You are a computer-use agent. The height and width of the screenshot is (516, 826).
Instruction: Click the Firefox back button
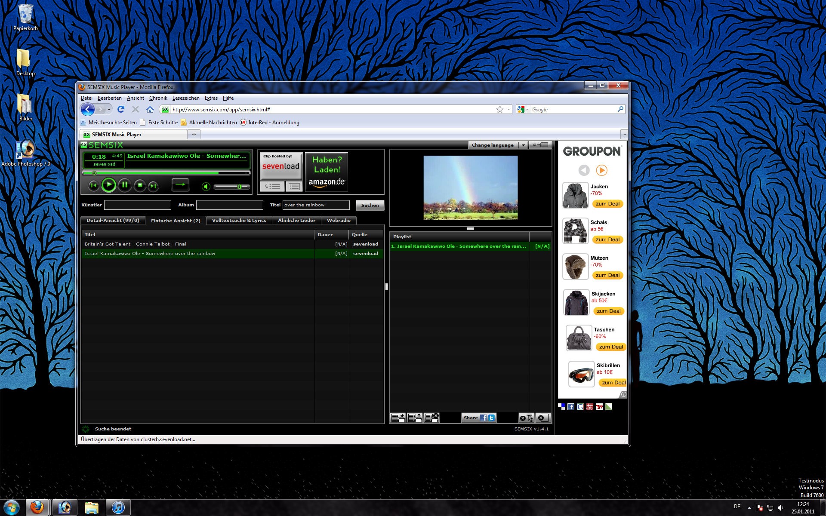(x=88, y=109)
